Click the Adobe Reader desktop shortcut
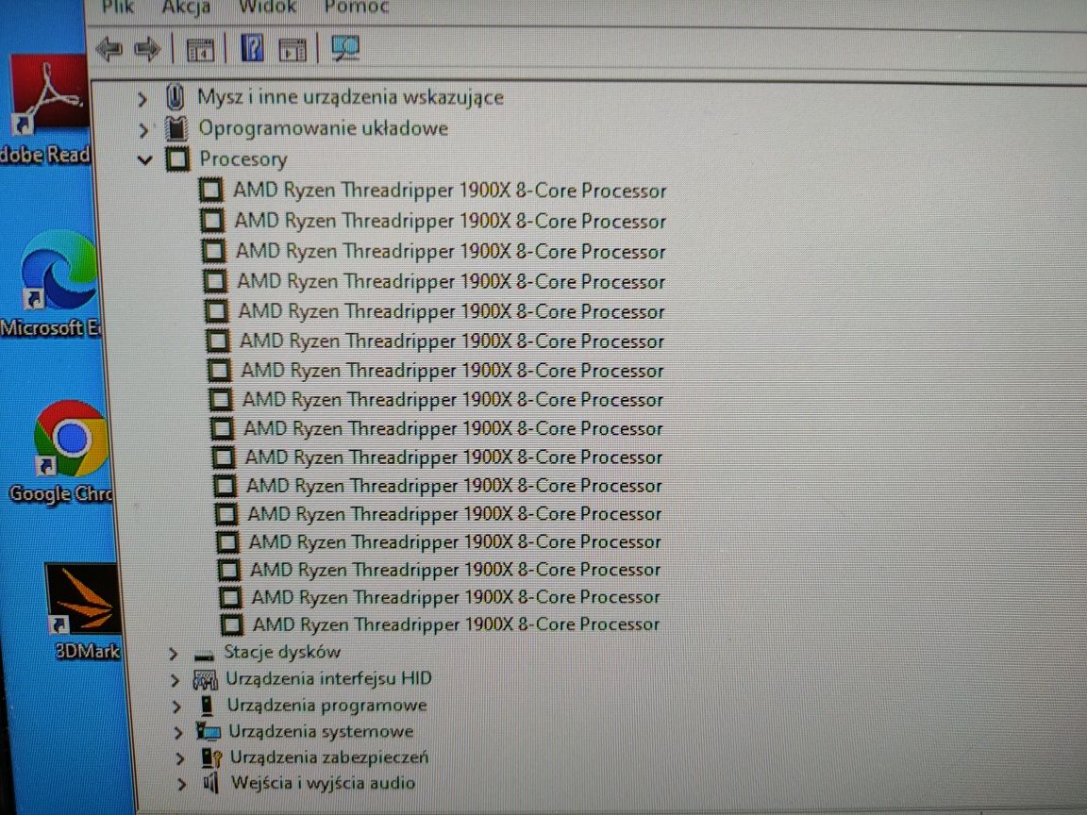 [48, 111]
